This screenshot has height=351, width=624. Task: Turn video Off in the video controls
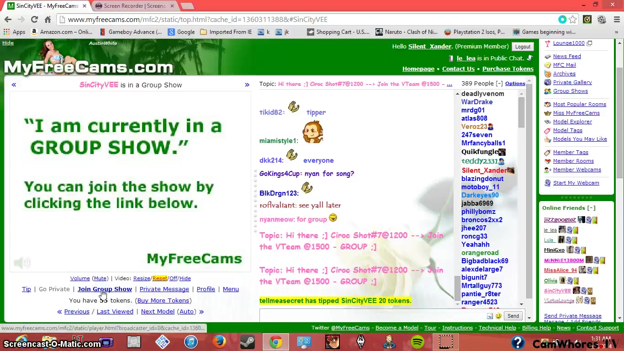coord(173,278)
